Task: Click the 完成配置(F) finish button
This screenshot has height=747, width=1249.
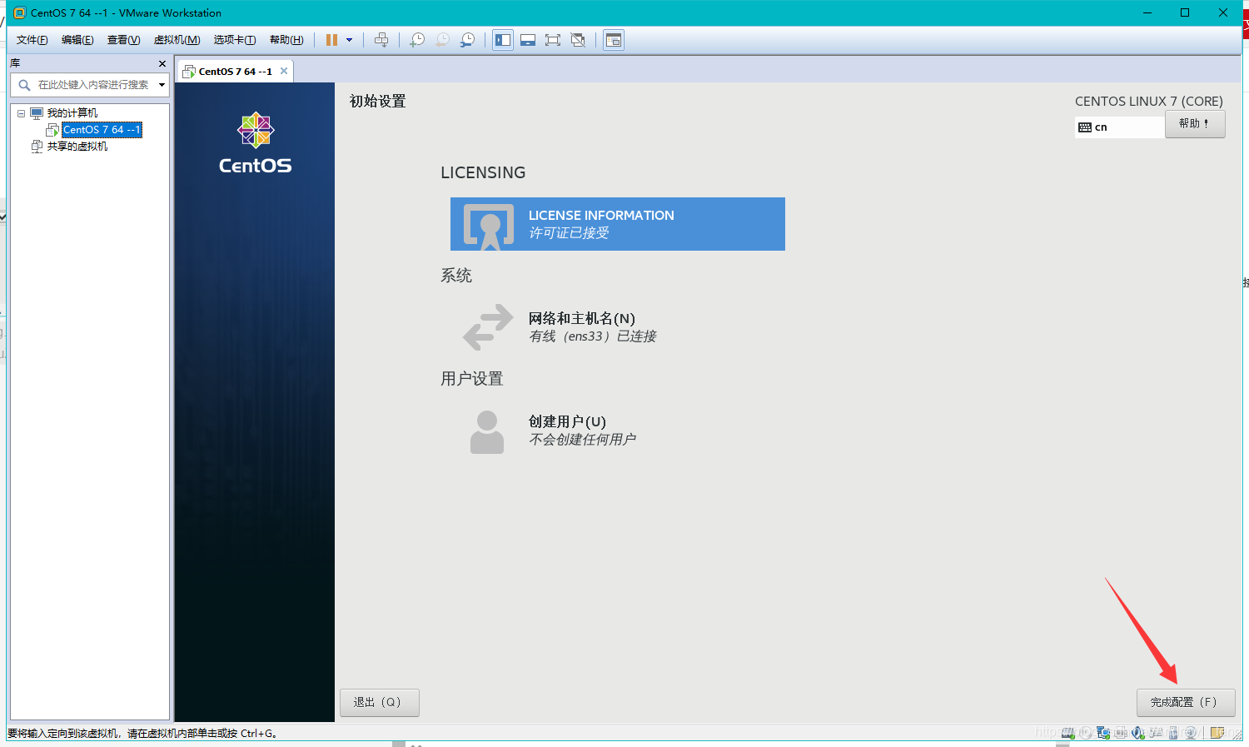Action: tap(1186, 702)
